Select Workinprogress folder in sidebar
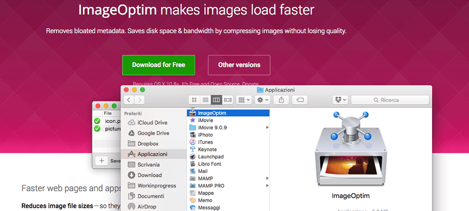Image resolution: width=469 pixels, height=211 pixels. point(153,186)
